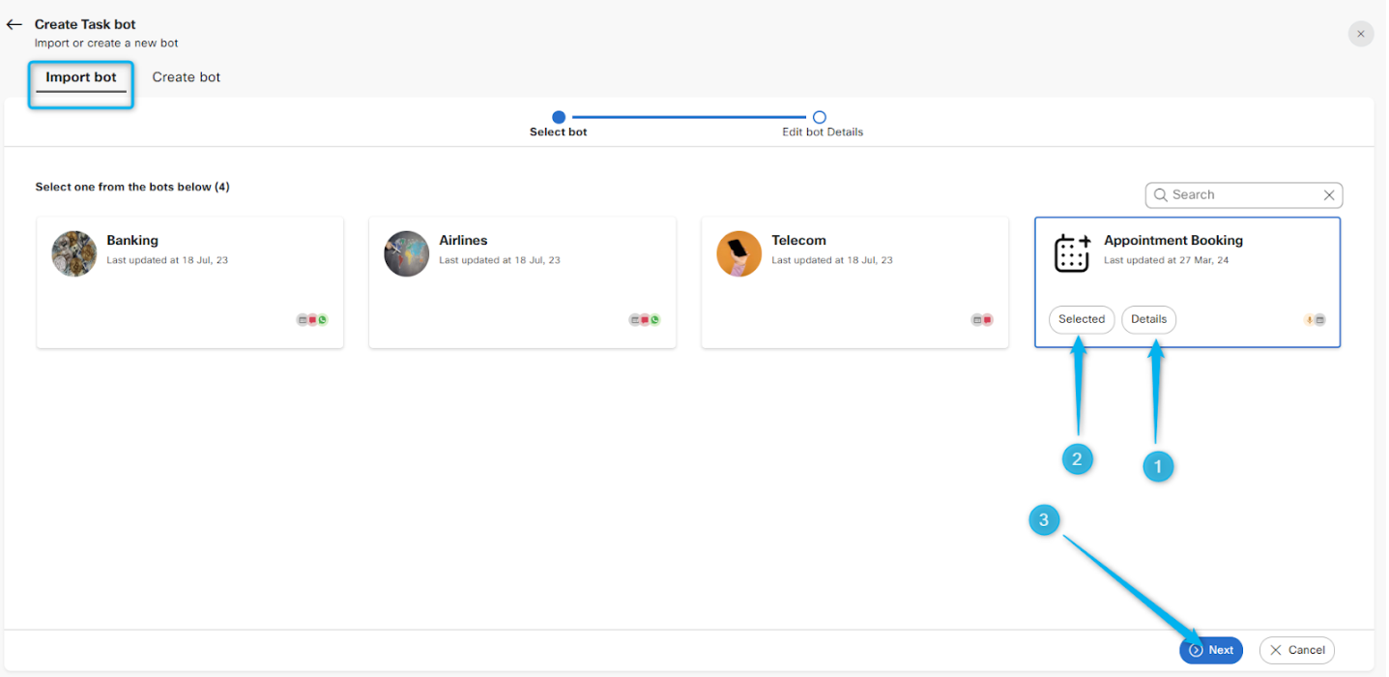Switch to the Create bot tab

click(186, 77)
